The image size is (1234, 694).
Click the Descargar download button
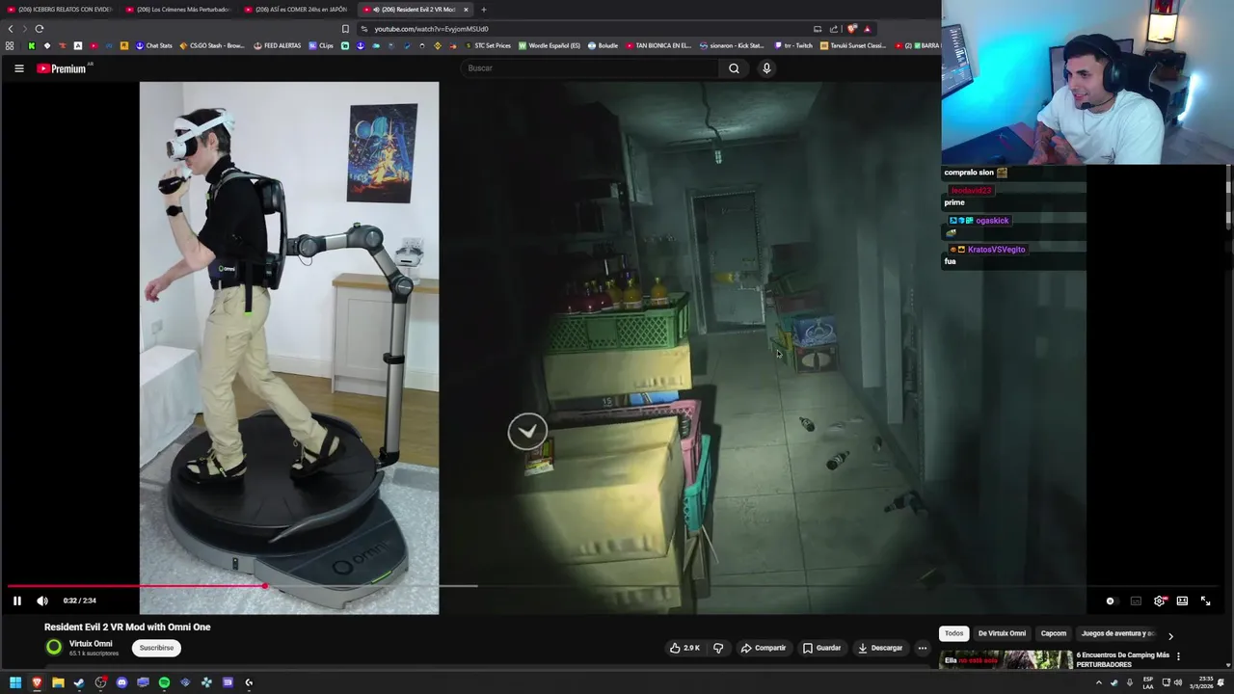click(880, 648)
